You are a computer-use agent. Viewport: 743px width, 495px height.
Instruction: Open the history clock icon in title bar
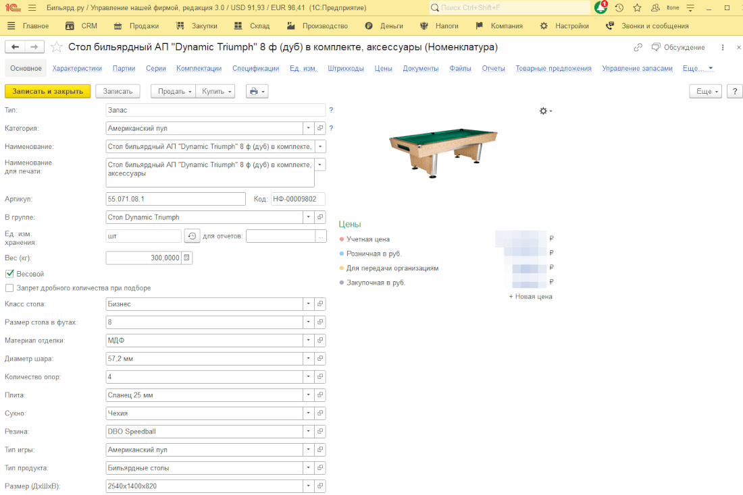point(619,7)
